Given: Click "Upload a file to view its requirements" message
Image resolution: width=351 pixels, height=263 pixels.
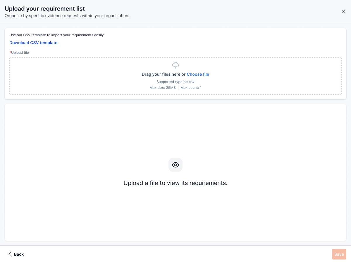Looking at the screenshot, I should point(175,183).
